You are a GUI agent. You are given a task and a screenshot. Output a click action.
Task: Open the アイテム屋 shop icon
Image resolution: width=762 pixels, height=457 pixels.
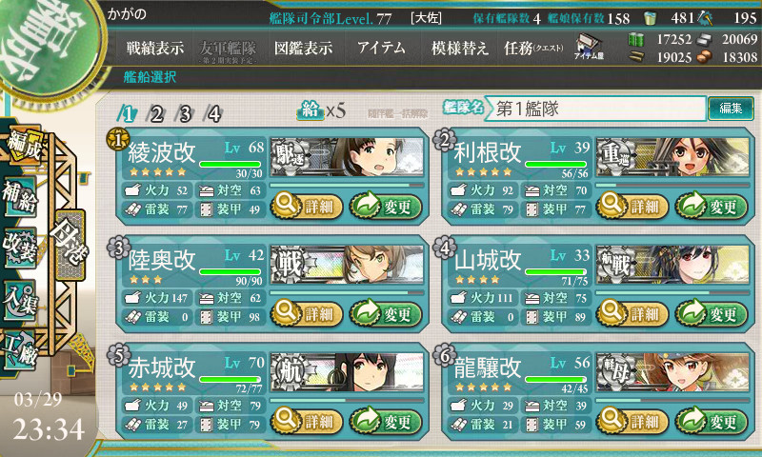point(589,47)
